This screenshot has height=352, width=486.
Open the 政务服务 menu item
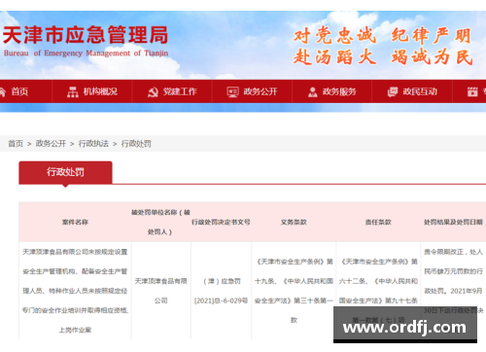click(x=339, y=91)
